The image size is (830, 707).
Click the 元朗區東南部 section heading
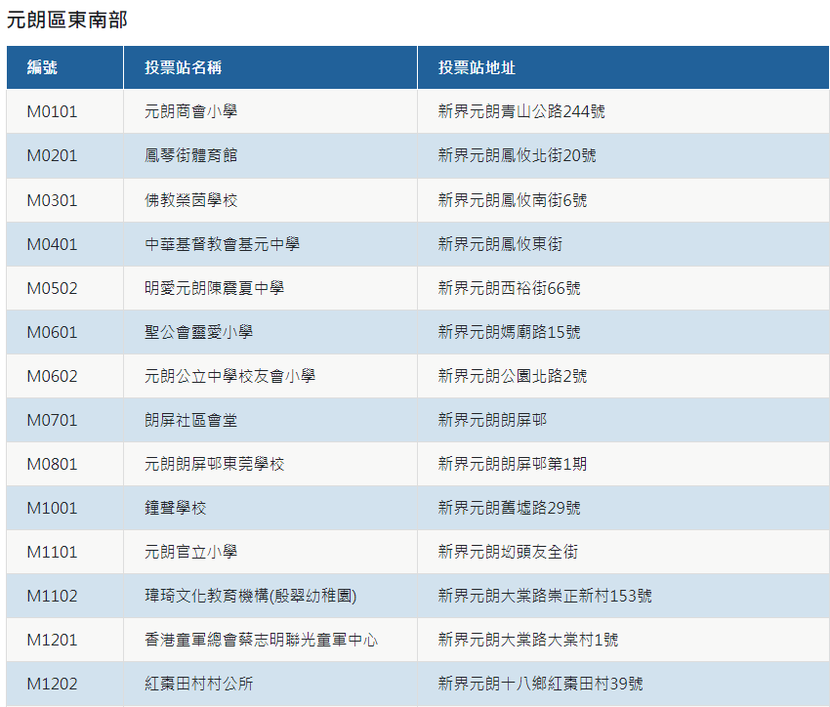pyautogui.click(x=66, y=20)
